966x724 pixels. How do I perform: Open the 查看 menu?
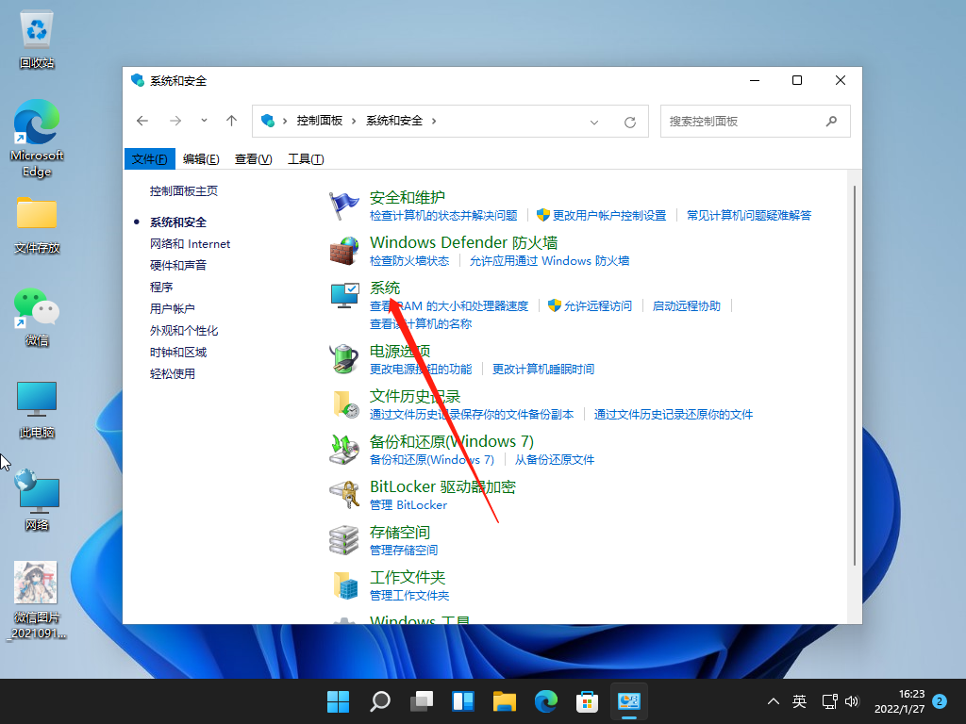(x=252, y=158)
